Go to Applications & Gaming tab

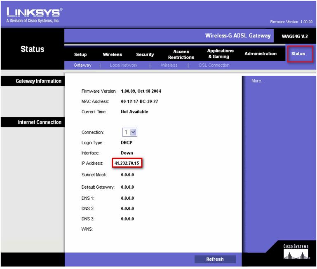[221, 54]
